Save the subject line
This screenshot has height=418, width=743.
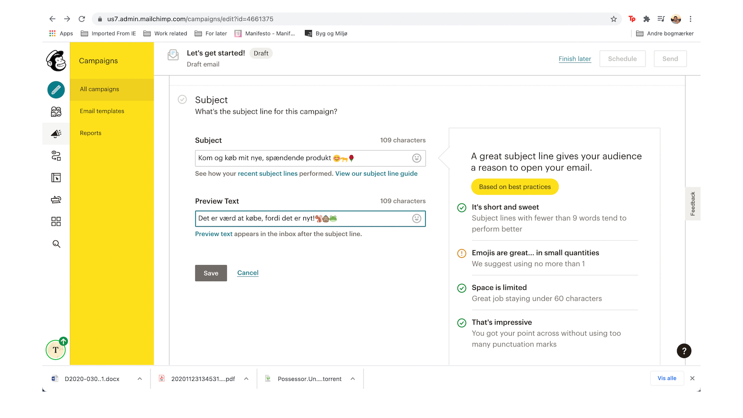(x=211, y=273)
